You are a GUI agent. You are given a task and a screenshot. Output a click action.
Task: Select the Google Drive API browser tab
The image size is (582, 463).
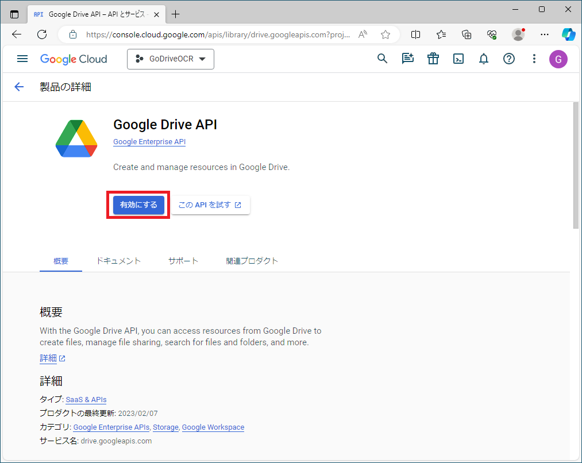97,14
